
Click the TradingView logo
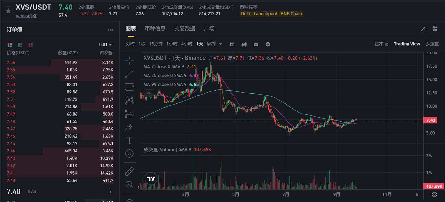coord(151,179)
